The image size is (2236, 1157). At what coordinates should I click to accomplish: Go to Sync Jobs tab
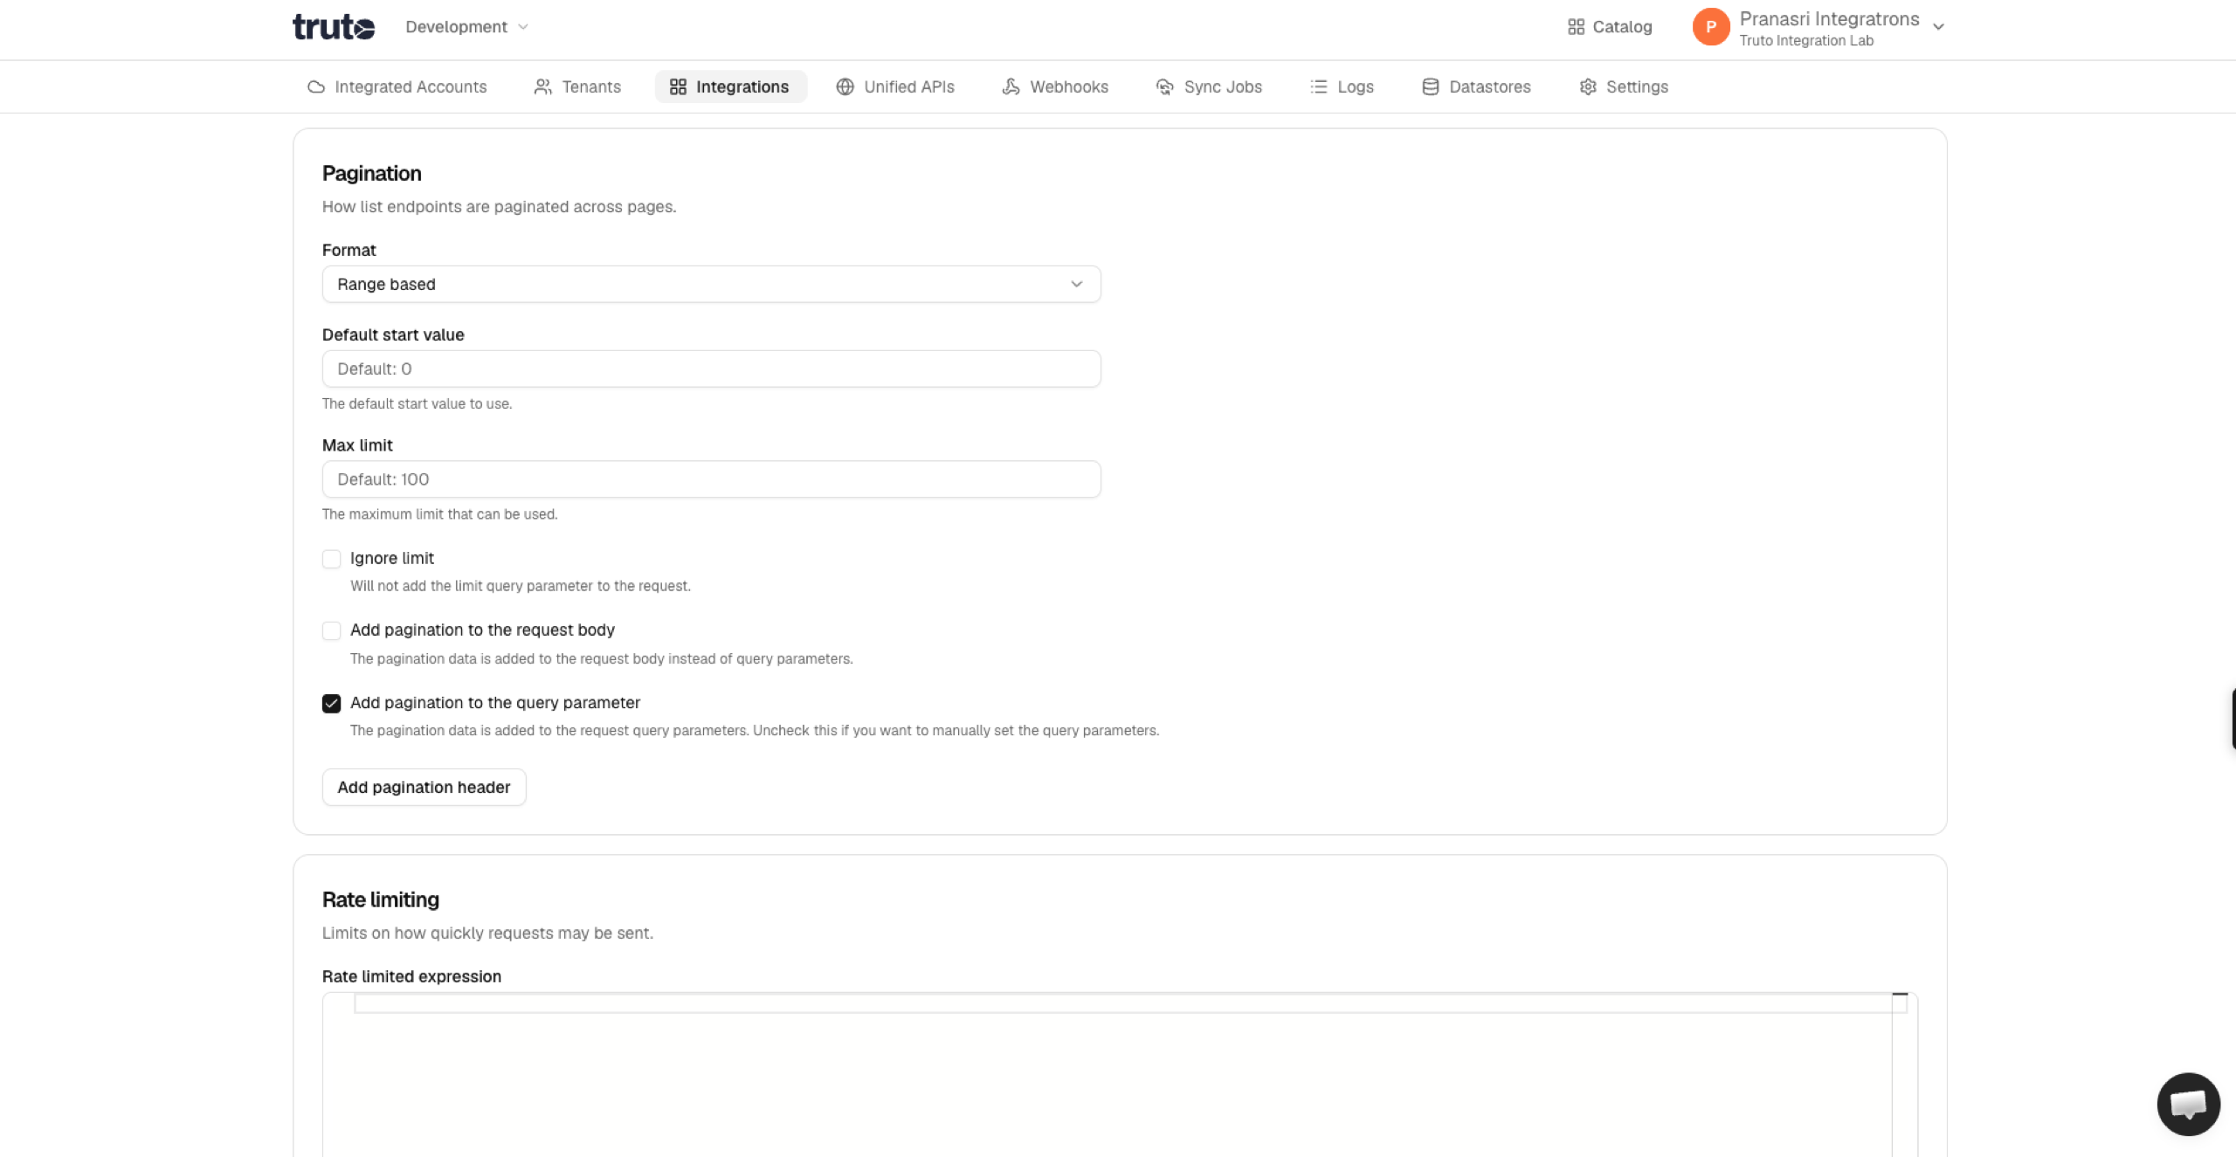[1209, 87]
